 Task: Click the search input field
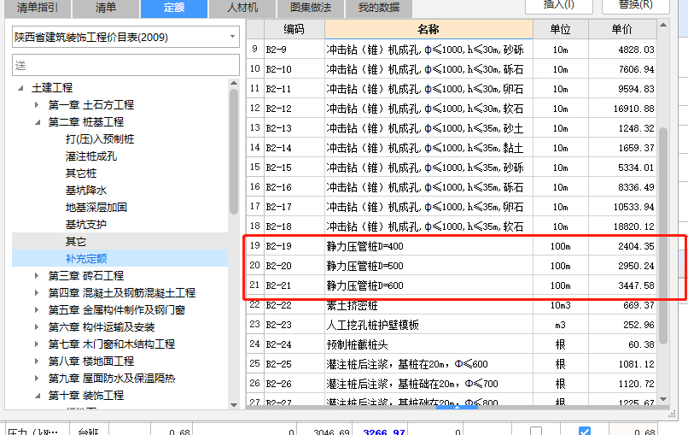point(125,66)
